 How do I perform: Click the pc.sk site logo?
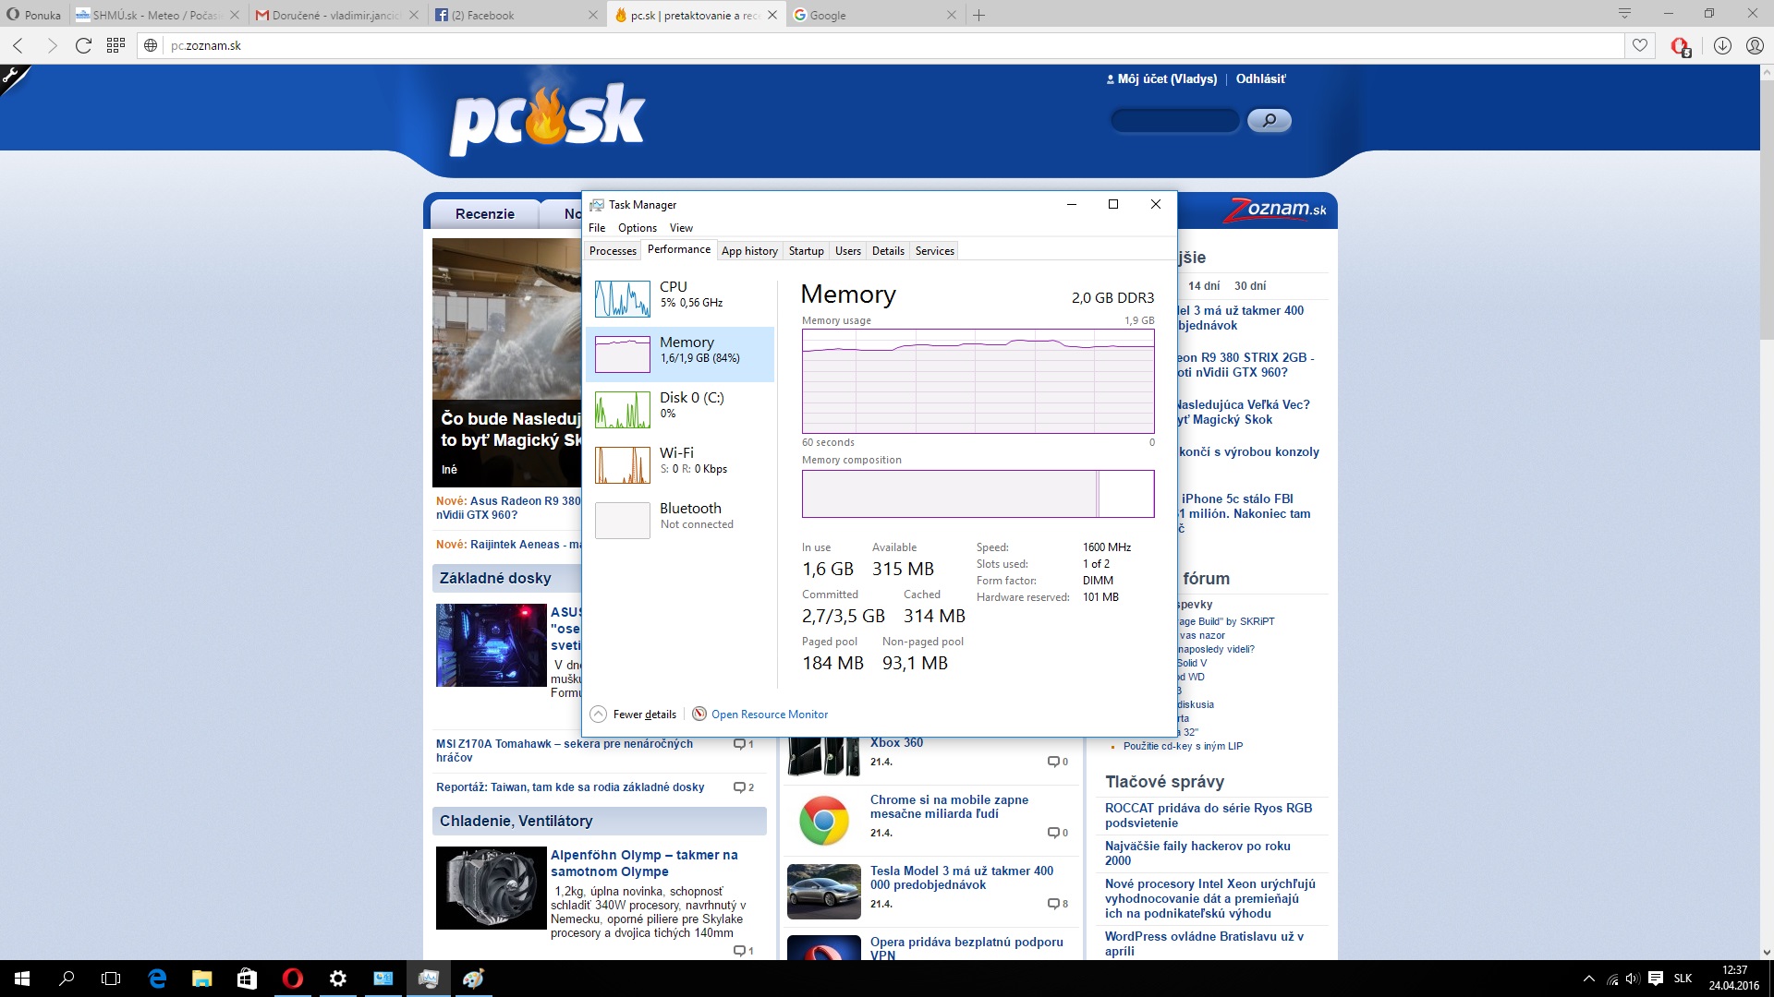tap(546, 118)
